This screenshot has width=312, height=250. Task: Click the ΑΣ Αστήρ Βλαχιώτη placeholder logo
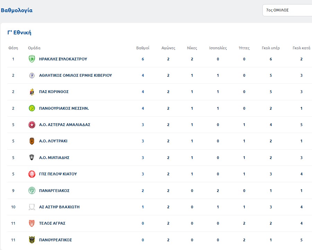click(32, 207)
